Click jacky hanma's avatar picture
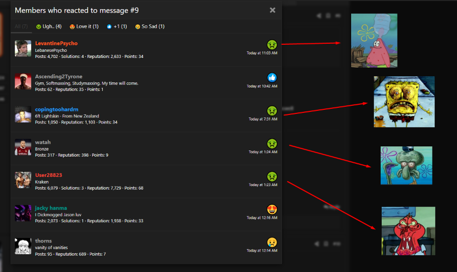The image size is (457, 272). (x=23, y=213)
